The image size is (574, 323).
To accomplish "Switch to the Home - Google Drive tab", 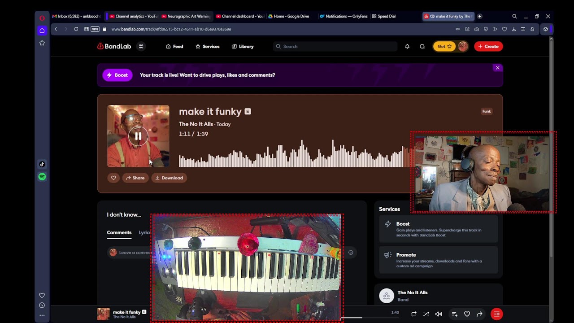I will (291, 16).
